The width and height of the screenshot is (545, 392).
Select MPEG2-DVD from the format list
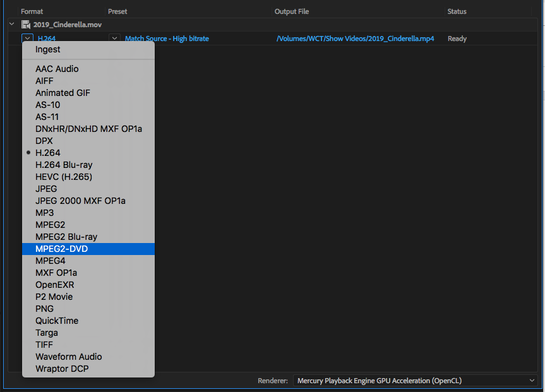pyautogui.click(x=62, y=249)
